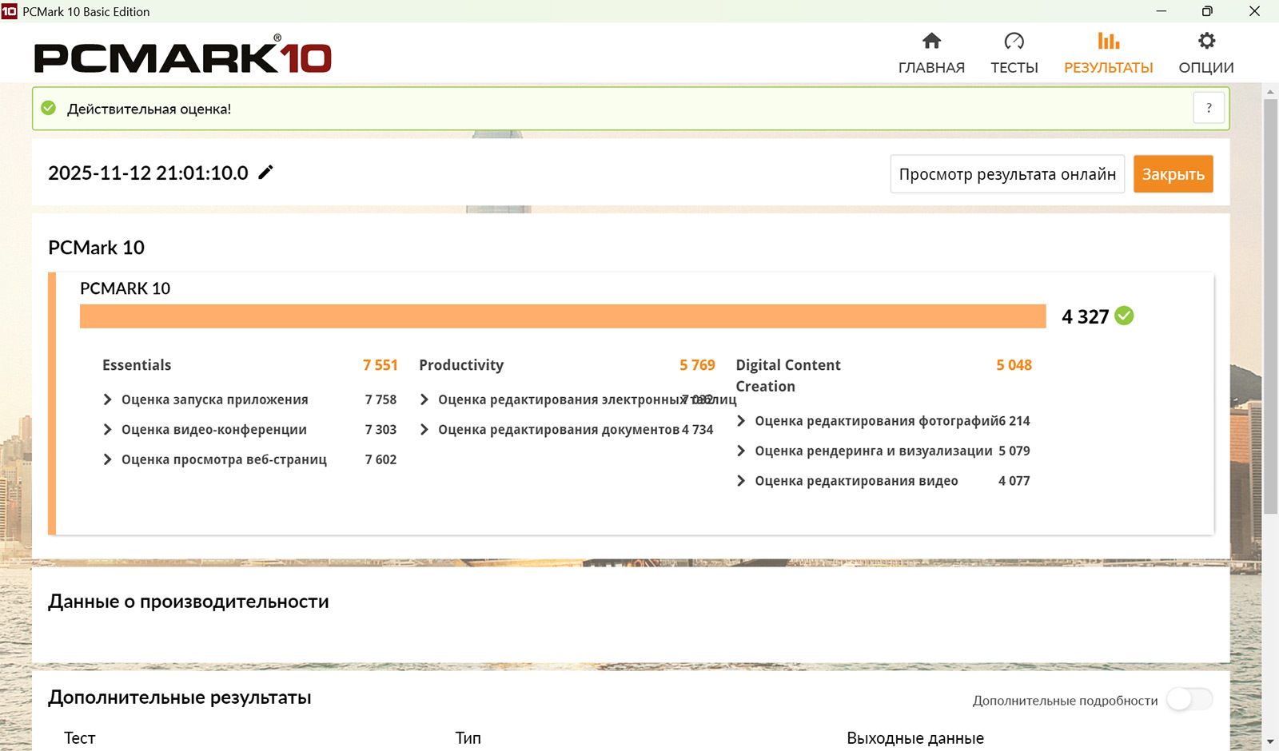Click the Результаты bar chart icon

(1108, 41)
